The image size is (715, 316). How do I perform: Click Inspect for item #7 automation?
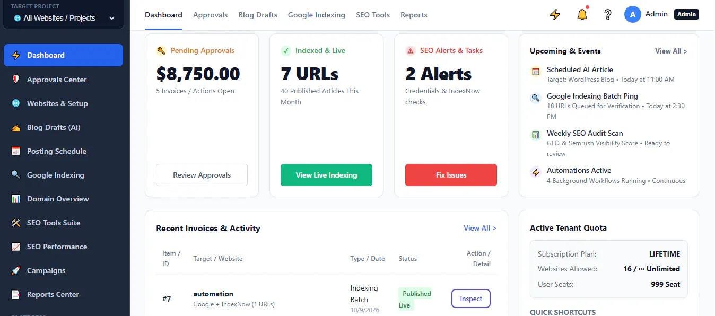[471, 299]
